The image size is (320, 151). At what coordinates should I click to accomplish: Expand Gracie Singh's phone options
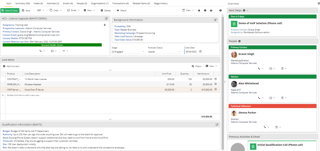(261, 68)
